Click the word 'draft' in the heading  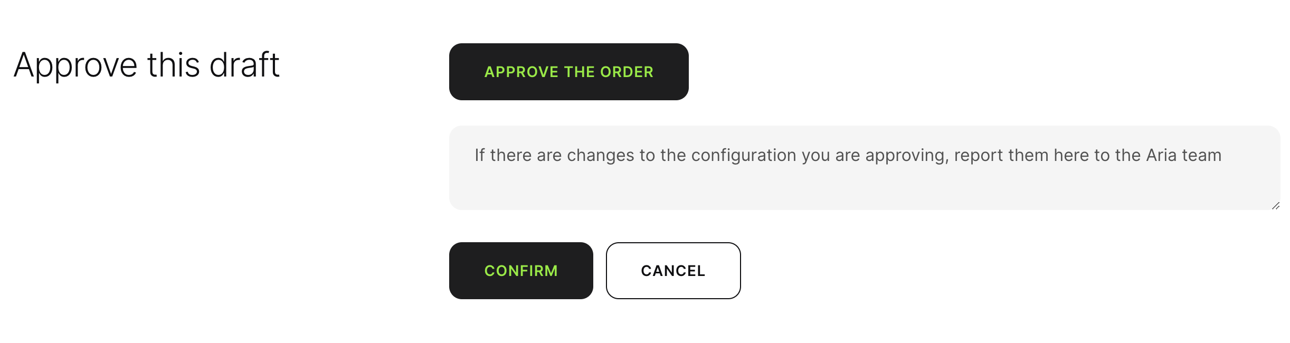[244, 65]
